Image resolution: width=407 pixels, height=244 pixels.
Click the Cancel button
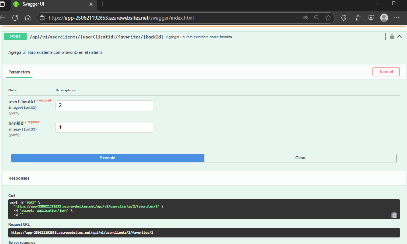(386, 72)
